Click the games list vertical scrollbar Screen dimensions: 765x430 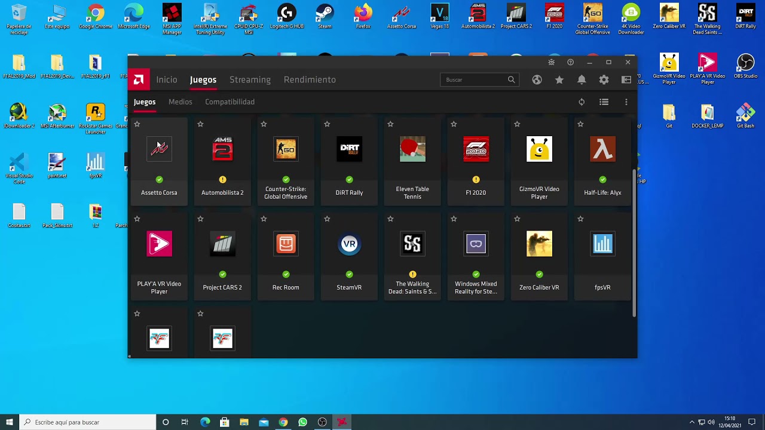coord(634,242)
